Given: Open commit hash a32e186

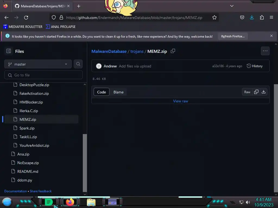Looking at the screenshot, I should [x=218, y=66].
